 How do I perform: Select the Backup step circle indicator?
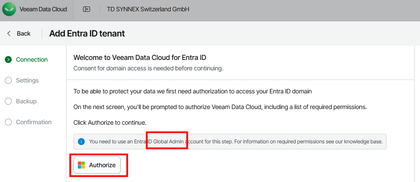[x=8, y=101]
